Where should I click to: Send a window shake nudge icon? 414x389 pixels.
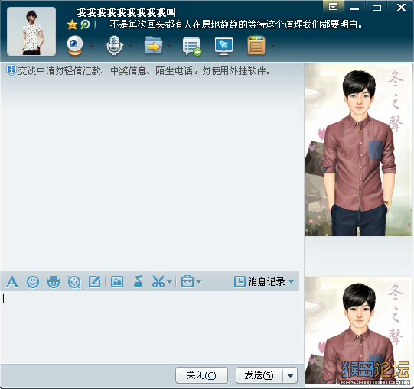point(74,282)
